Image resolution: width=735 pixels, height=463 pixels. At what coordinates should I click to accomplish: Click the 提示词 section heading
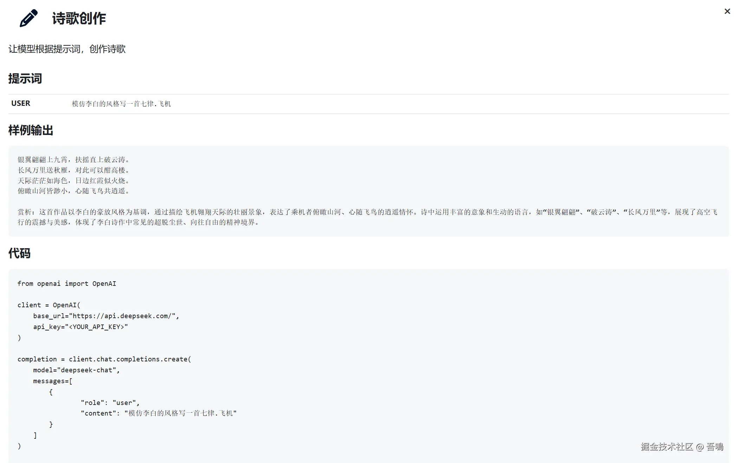pos(25,78)
